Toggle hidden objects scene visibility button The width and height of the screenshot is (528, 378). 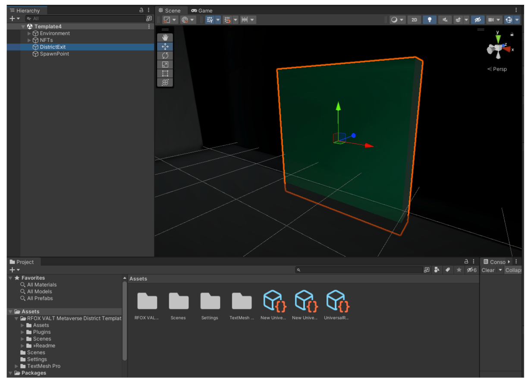477,20
